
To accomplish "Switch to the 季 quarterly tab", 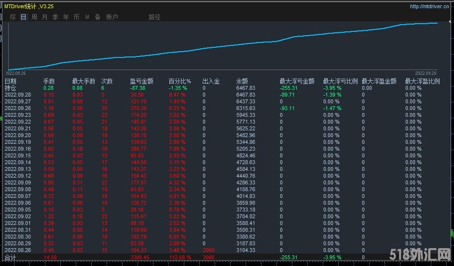I will [55, 17].
